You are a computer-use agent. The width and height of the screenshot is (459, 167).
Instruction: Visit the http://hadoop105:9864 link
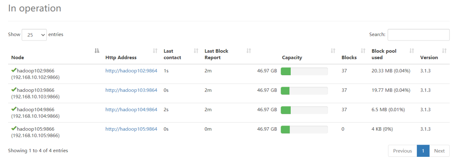[131, 129]
